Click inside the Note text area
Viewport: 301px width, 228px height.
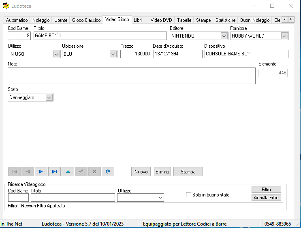[132, 76]
